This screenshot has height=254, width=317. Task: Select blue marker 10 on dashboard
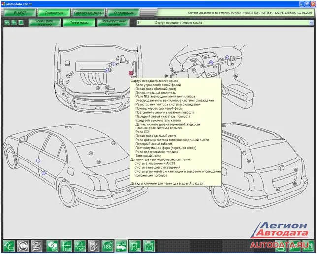tap(211, 62)
